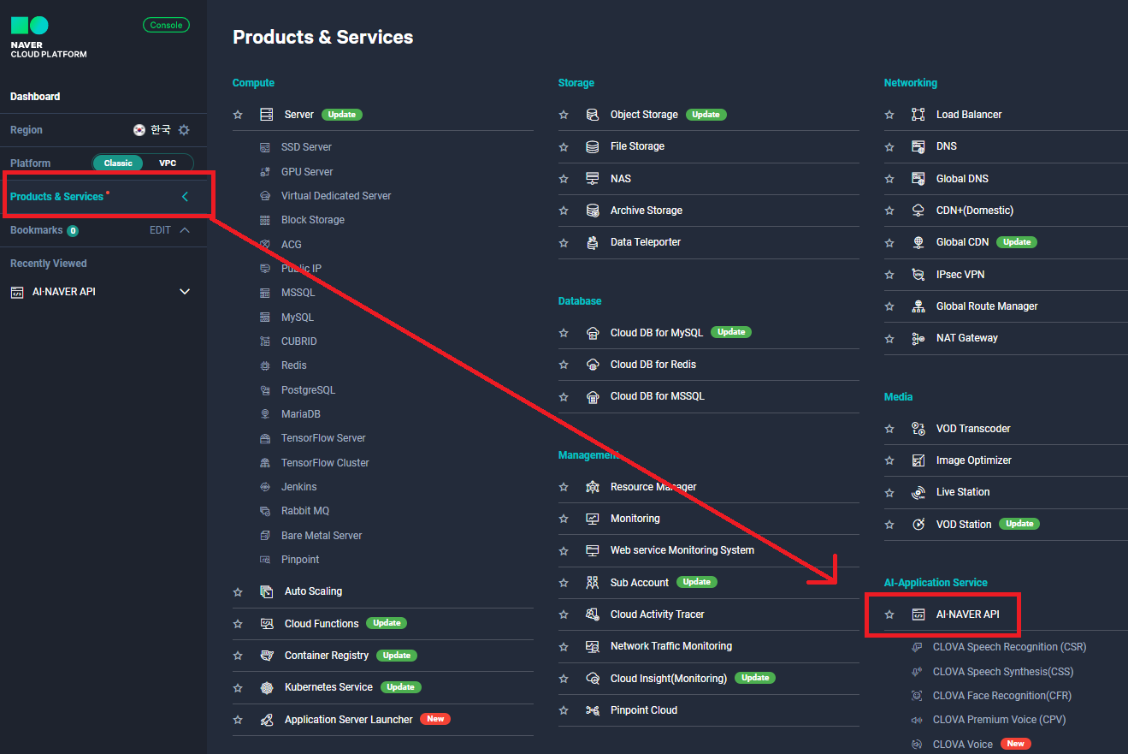Viewport: 1128px width, 754px height.
Task: Click the Region settings gear icon
Action: click(x=183, y=130)
